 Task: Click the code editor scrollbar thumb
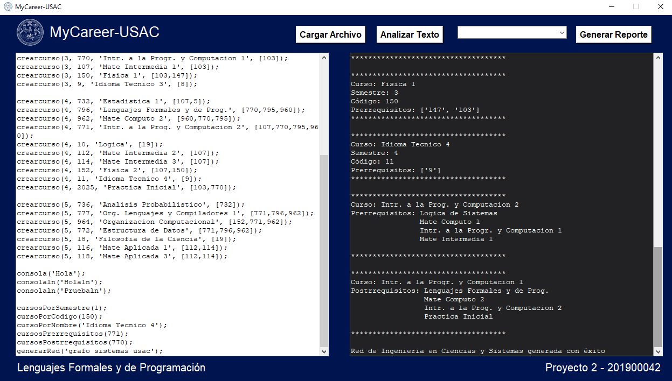click(324, 250)
